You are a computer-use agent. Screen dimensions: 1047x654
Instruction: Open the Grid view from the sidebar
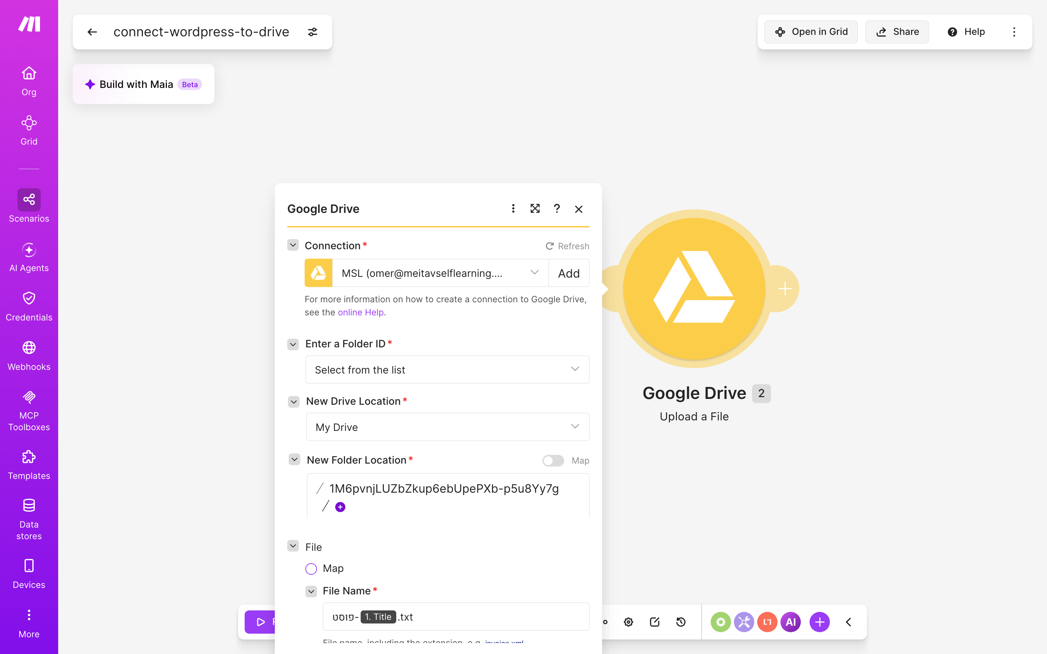(29, 130)
